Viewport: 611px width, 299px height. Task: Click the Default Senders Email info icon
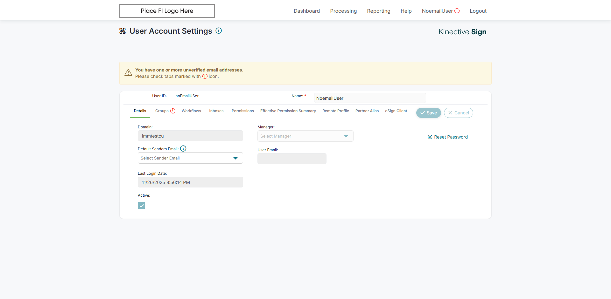183,148
